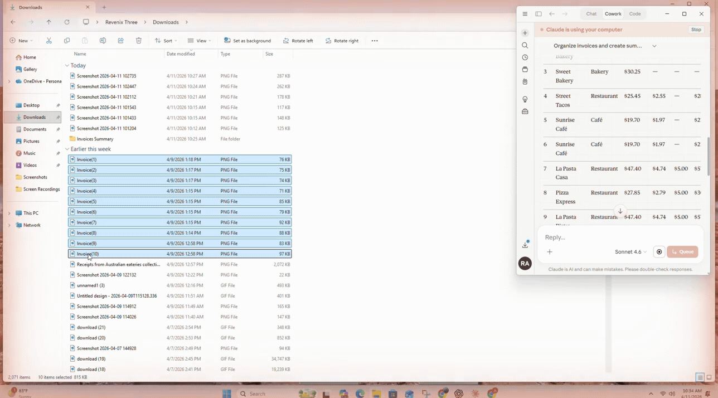
Task: Open the Sort dropdown
Action: 166,41
